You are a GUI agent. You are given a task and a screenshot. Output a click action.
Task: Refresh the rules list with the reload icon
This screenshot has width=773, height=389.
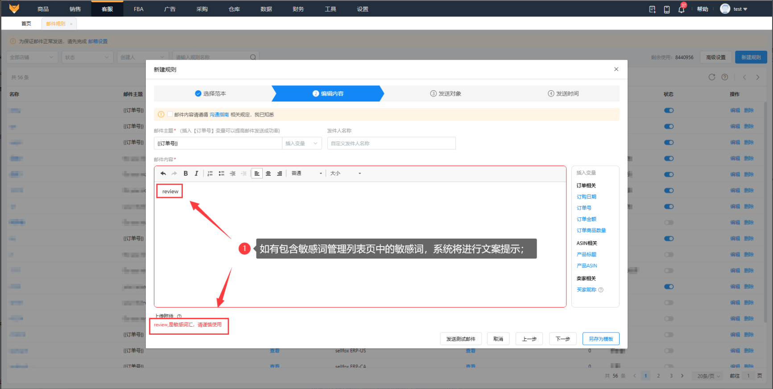point(712,77)
